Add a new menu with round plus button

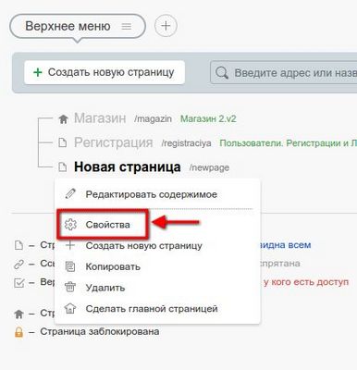(166, 26)
